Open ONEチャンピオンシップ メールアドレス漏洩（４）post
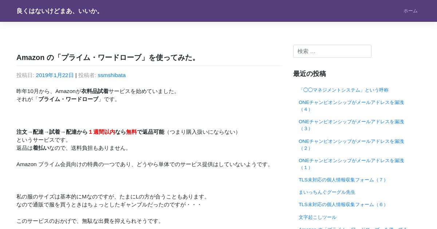This screenshot has width=437, height=229. pos(351,106)
